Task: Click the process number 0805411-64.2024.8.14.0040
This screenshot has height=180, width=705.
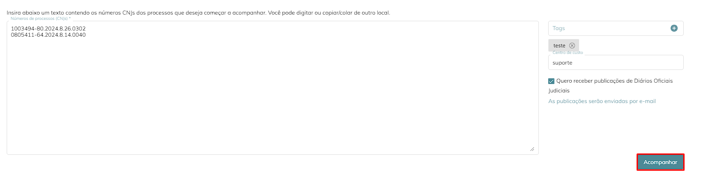Action: click(x=48, y=35)
